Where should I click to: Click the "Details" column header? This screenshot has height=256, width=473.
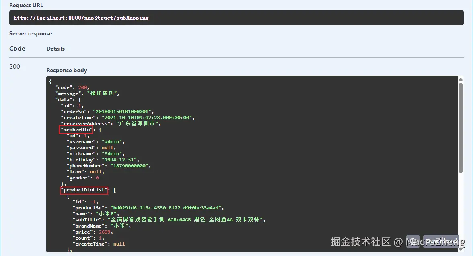(56, 49)
